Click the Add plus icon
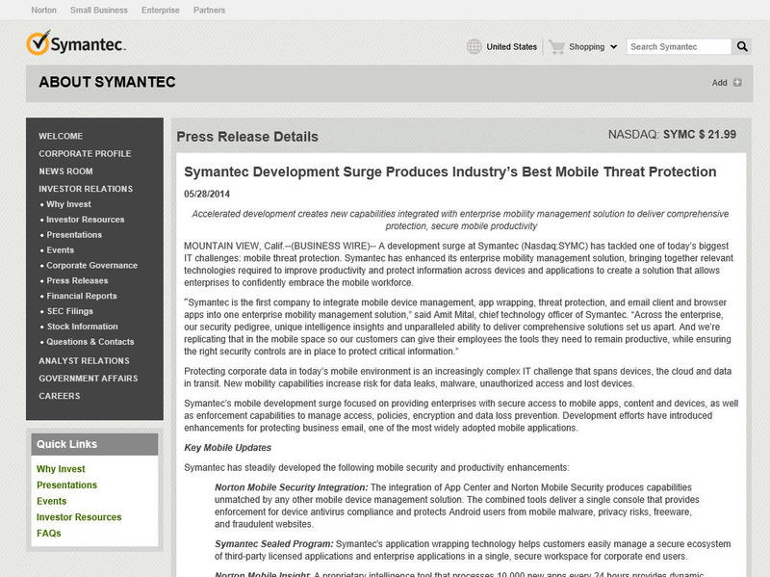The image size is (770, 577). pos(737,83)
